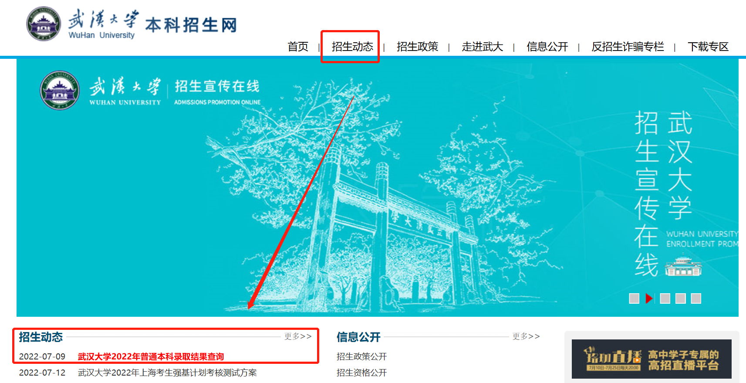Select the last carousel indicator square

pyautogui.click(x=696, y=298)
